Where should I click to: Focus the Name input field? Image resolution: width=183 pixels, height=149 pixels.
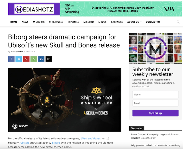156,94
